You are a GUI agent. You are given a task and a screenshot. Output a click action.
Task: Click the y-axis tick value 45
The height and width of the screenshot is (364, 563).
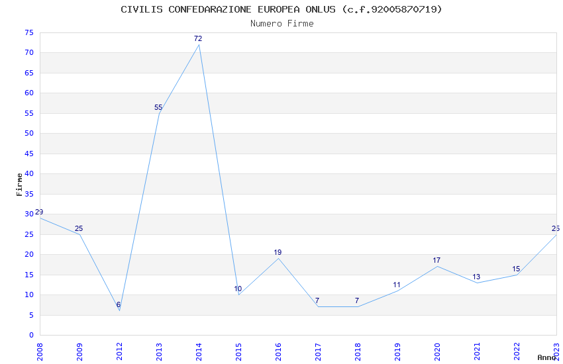(29, 154)
